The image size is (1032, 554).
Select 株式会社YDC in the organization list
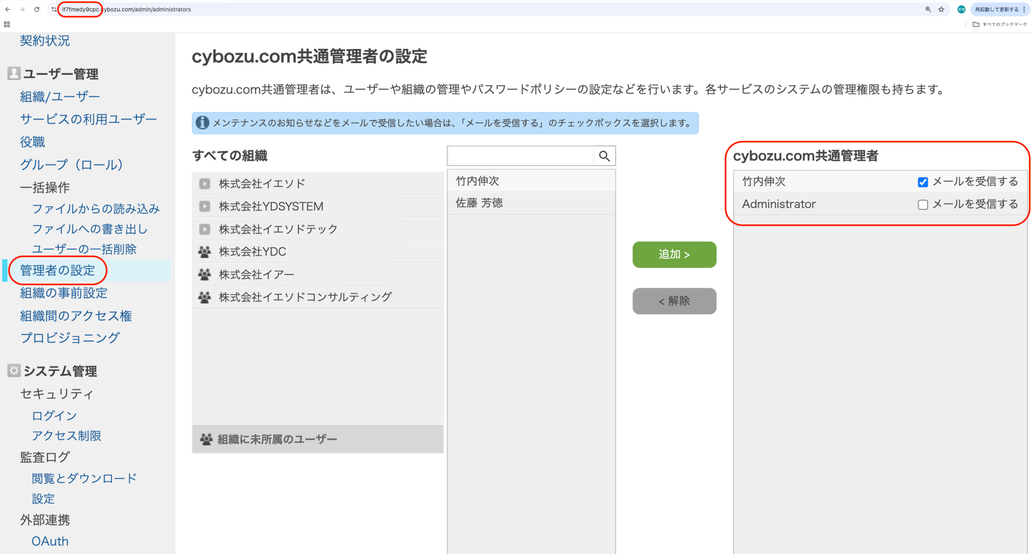[x=317, y=252]
